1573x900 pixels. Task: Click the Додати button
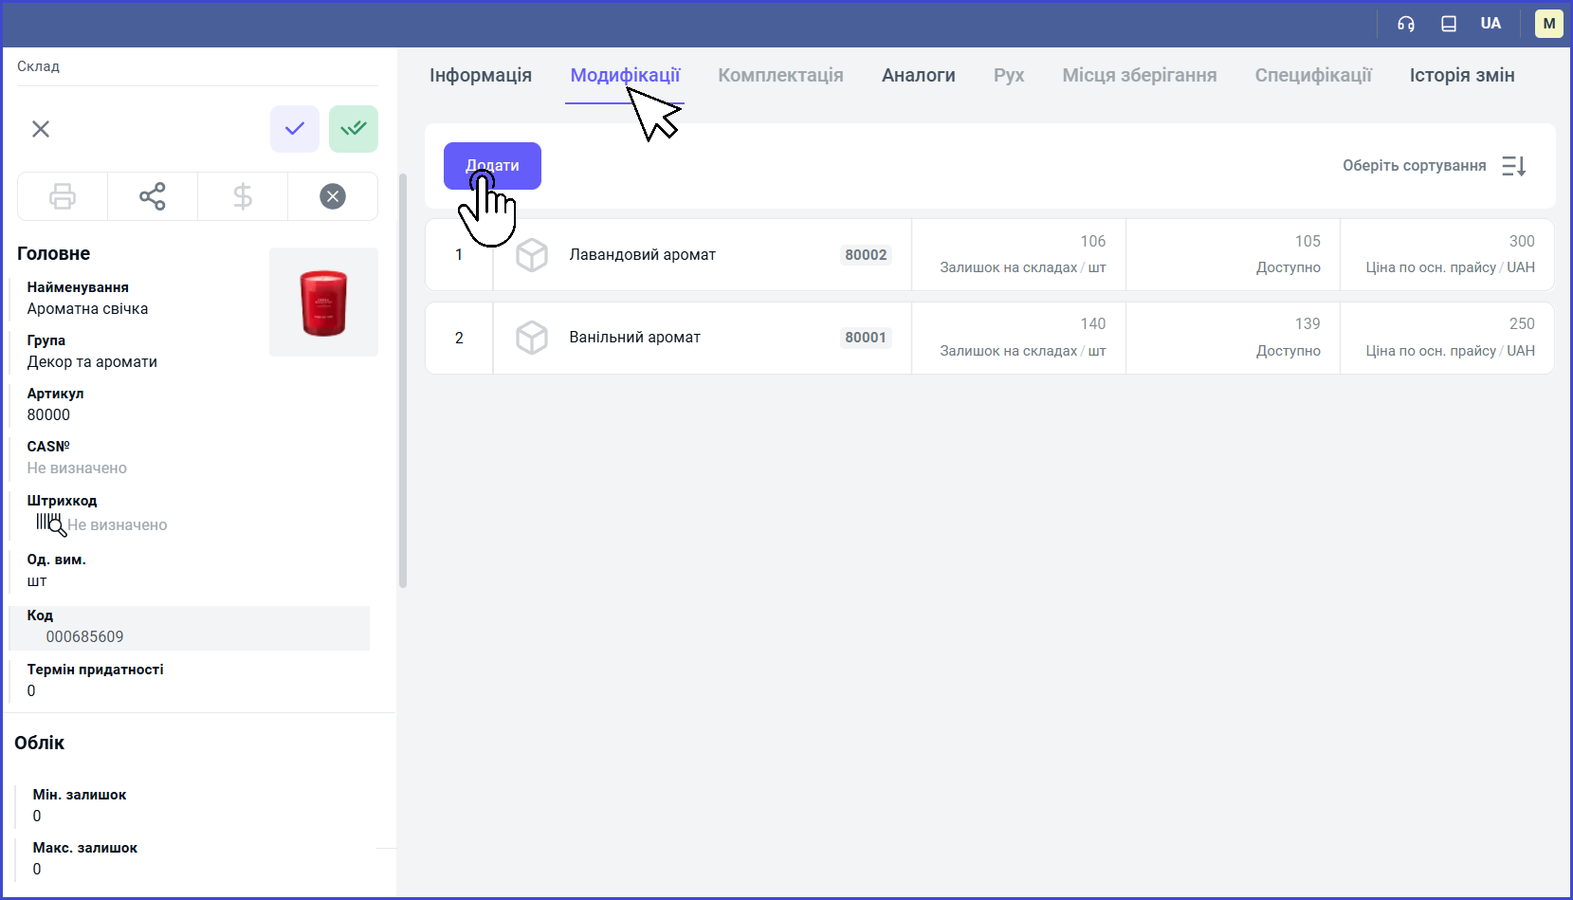point(492,166)
